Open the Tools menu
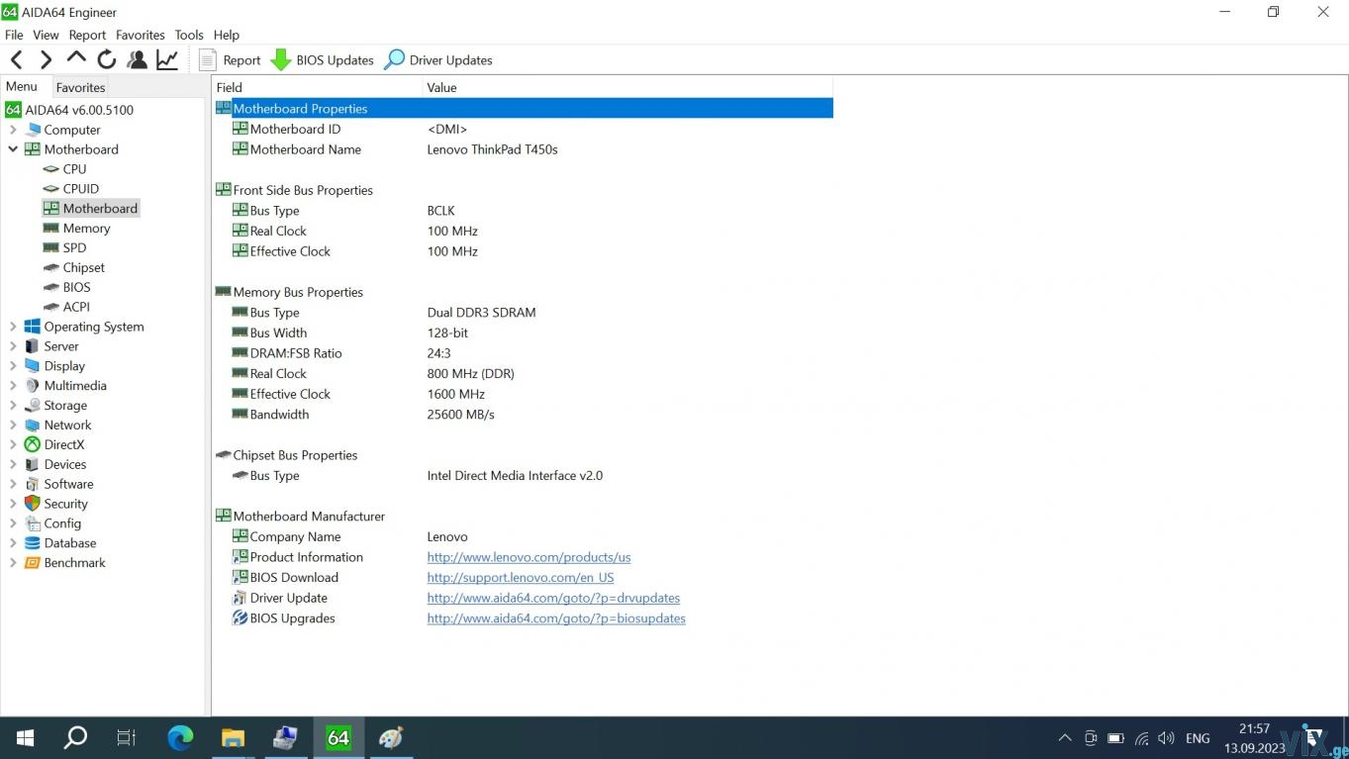Viewport: 1349px width, 759px height. point(189,35)
